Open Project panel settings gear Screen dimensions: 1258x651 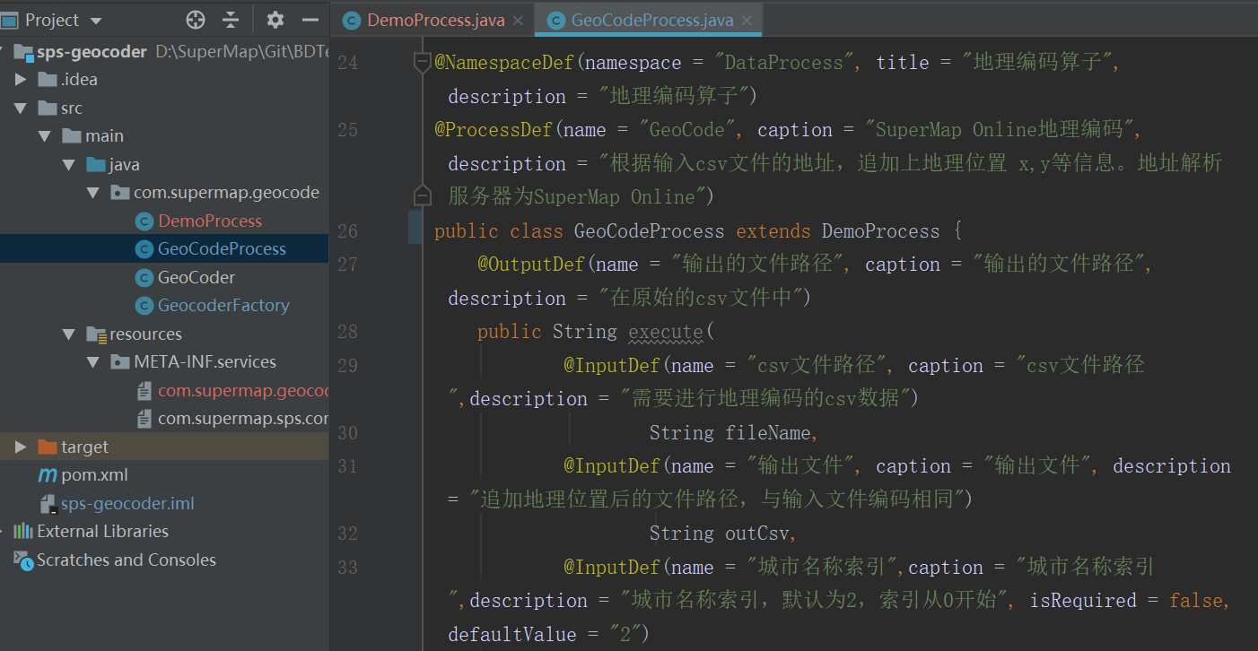tap(275, 20)
